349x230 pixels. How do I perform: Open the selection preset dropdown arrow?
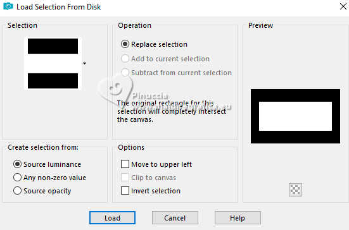[x=85, y=63]
